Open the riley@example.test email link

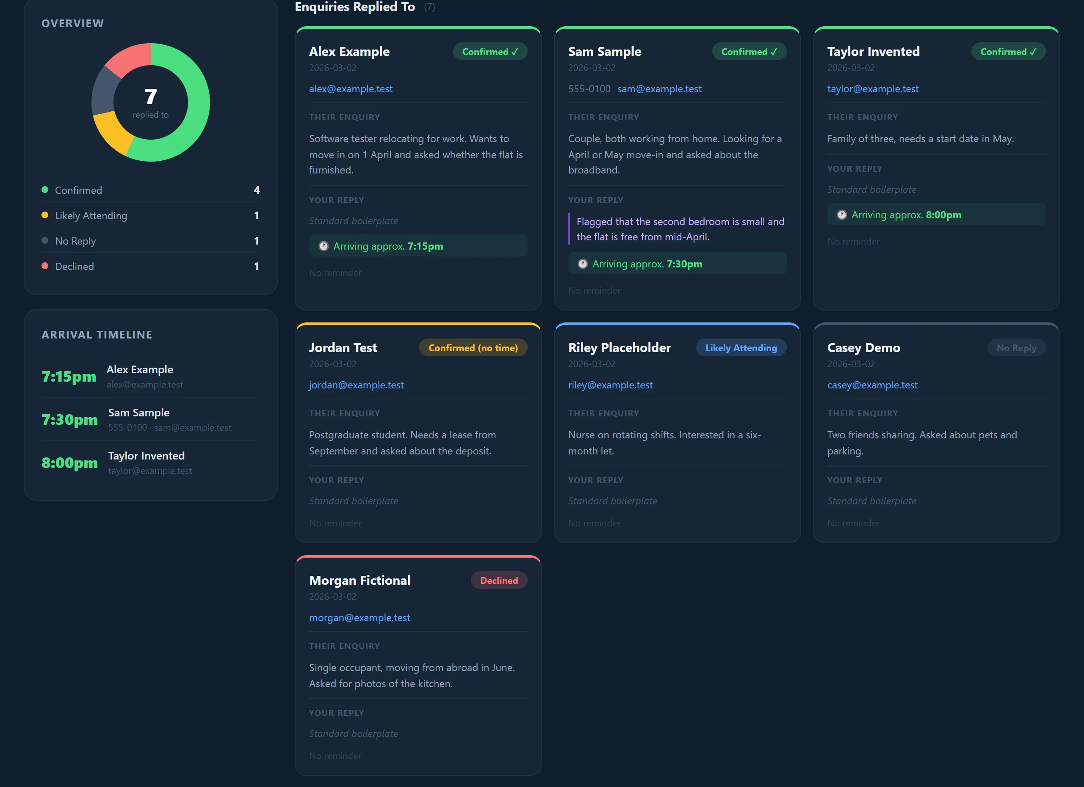coord(610,385)
